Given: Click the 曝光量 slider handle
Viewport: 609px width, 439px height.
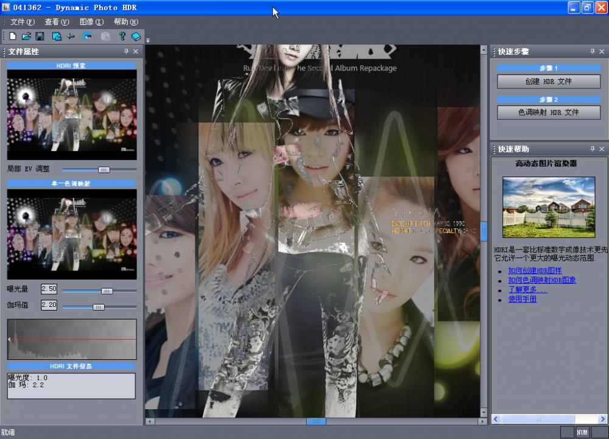Looking at the screenshot, I should (107, 291).
